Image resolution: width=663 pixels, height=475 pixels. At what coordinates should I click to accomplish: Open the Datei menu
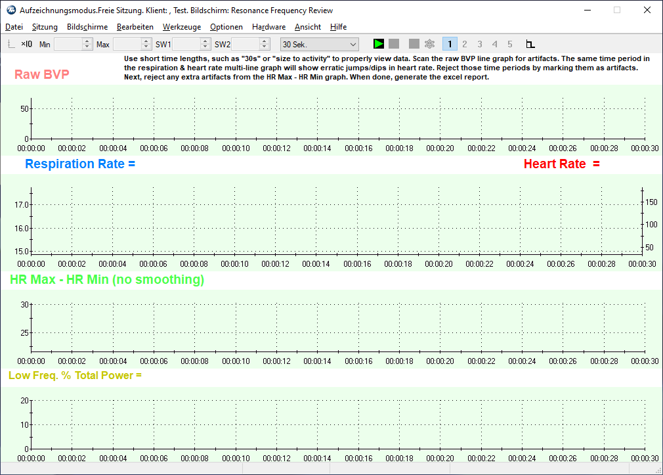point(14,27)
